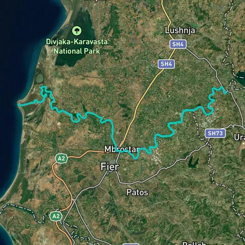Click the orange A2 road segment west of Mbrostar

(x=84, y=154)
